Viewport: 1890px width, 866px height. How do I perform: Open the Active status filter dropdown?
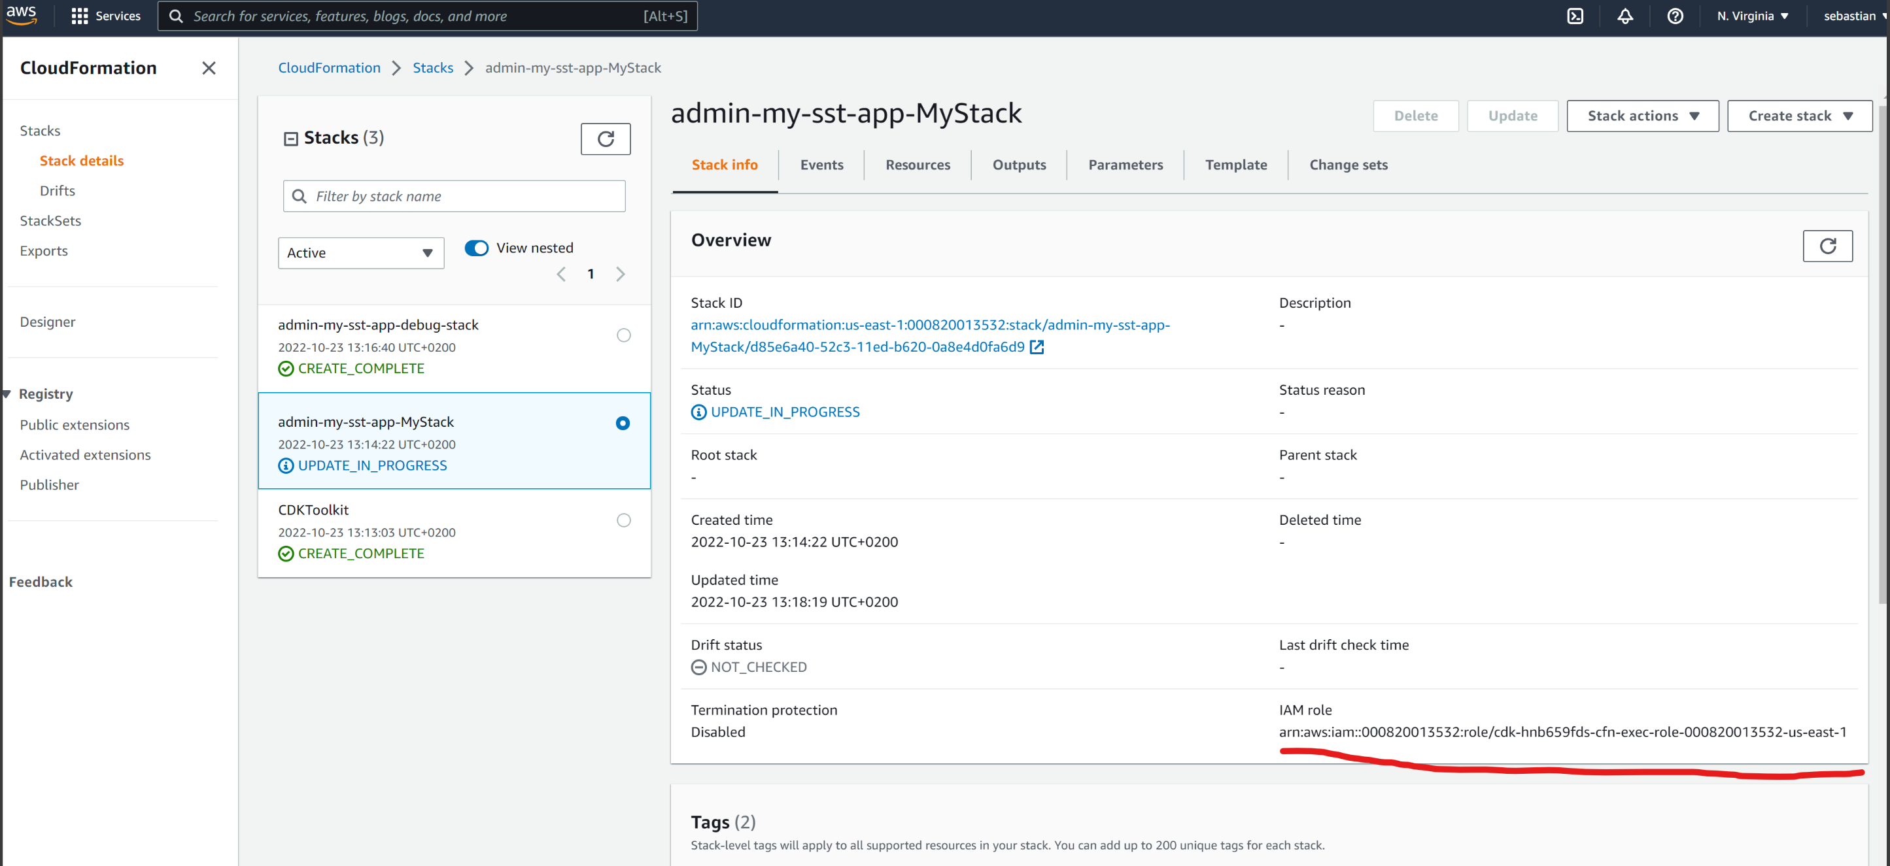pyautogui.click(x=360, y=253)
